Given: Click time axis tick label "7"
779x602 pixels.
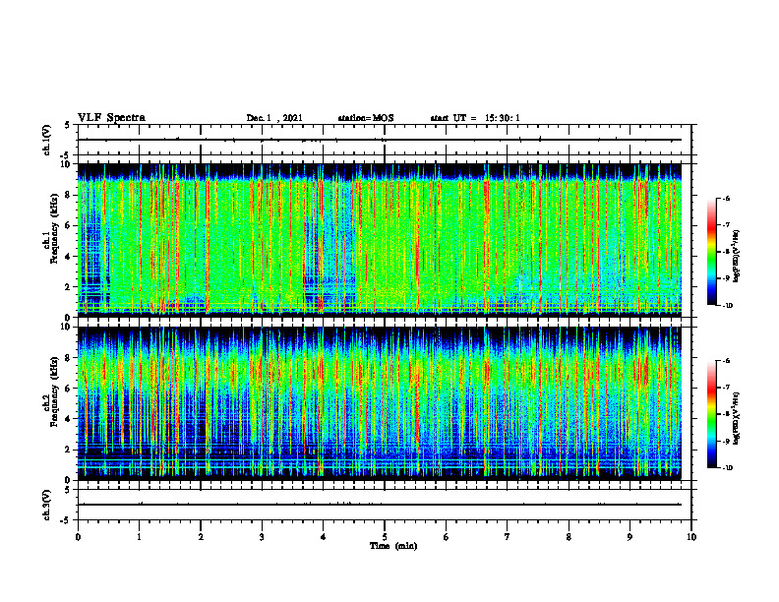Looking at the screenshot, I should tap(508, 537).
